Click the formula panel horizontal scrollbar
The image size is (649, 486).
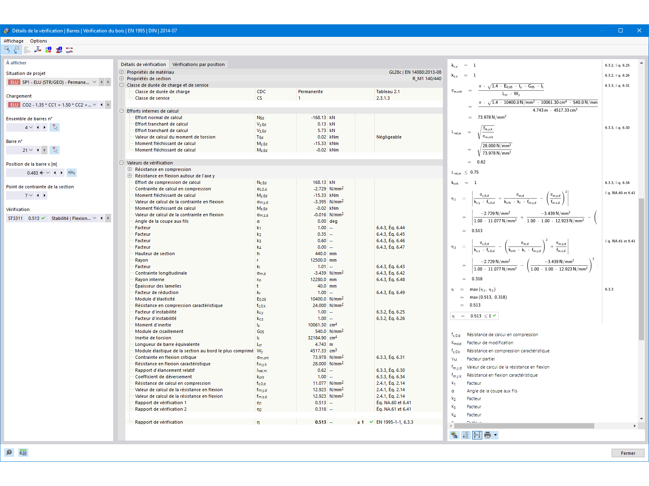pyautogui.click(x=524, y=426)
